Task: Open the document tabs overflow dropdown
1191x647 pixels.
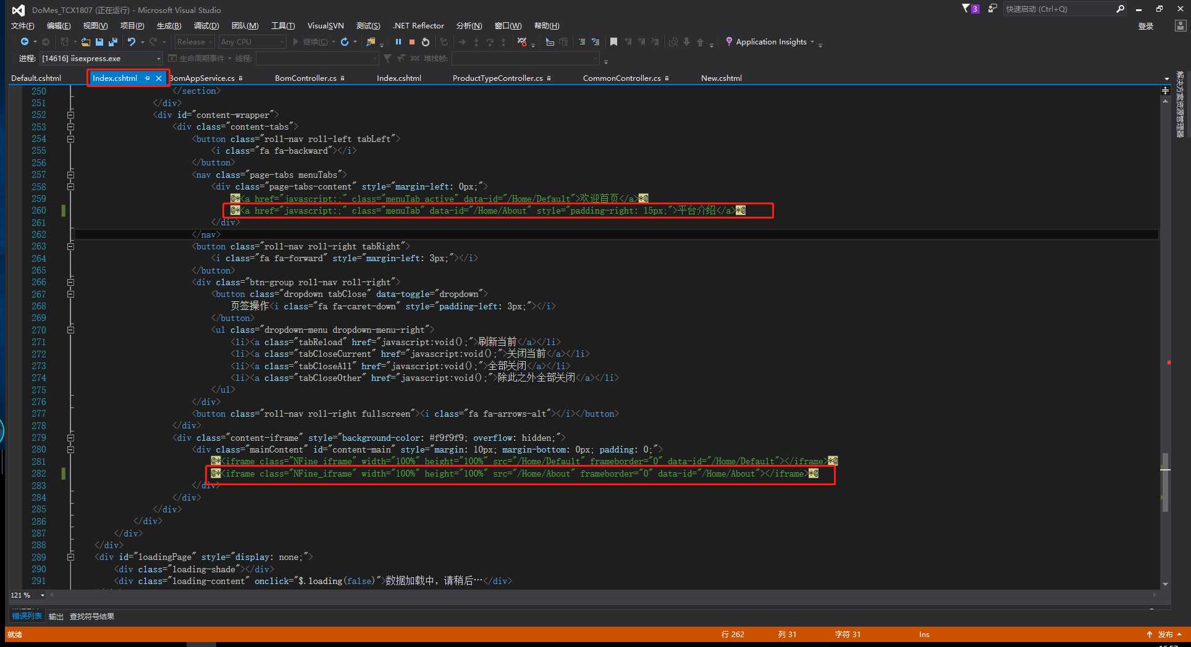Action: [1166, 79]
